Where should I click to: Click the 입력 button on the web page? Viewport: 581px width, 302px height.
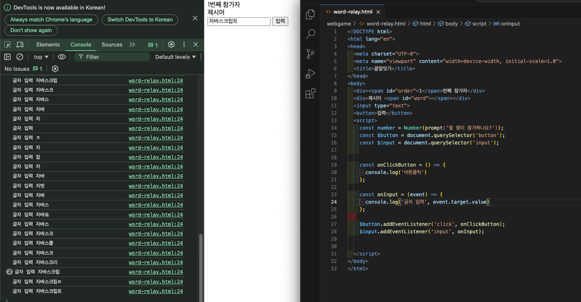[280, 21]
